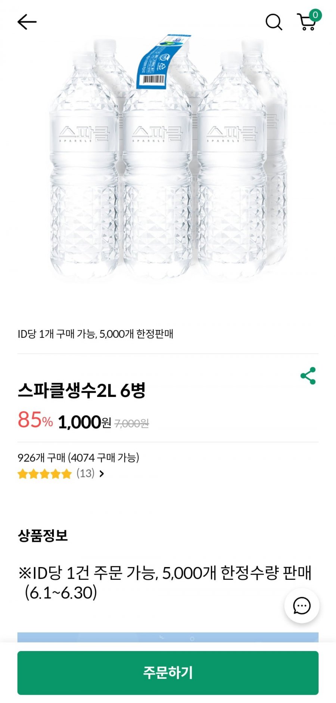Screen dimensions: 336x703
Task: Select the 스파클생수2L 6병 product title
Action: click(x=81, y=391)
